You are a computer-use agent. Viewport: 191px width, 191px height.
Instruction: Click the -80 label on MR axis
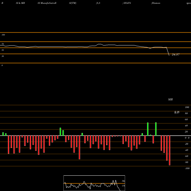pyautogui.click(x=186, y=162)
